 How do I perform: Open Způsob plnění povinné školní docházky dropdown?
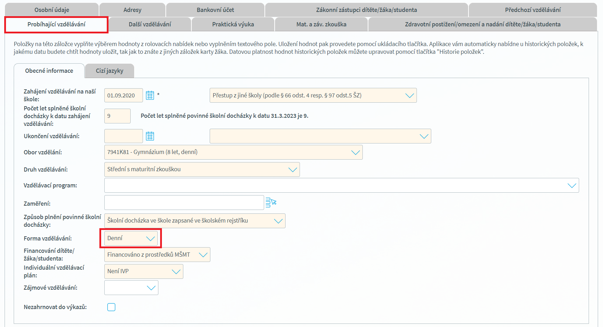click(x=195, y=221)
